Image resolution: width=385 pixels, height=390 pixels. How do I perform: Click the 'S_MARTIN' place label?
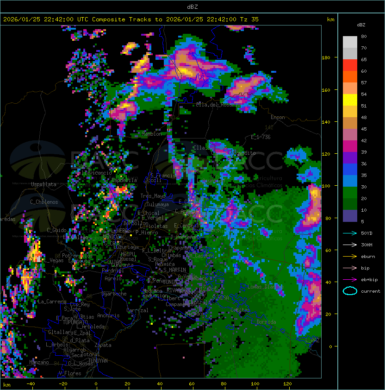tap(174, 270)
